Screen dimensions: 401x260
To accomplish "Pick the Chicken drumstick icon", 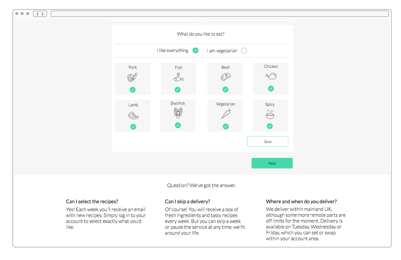I will 271,76.
